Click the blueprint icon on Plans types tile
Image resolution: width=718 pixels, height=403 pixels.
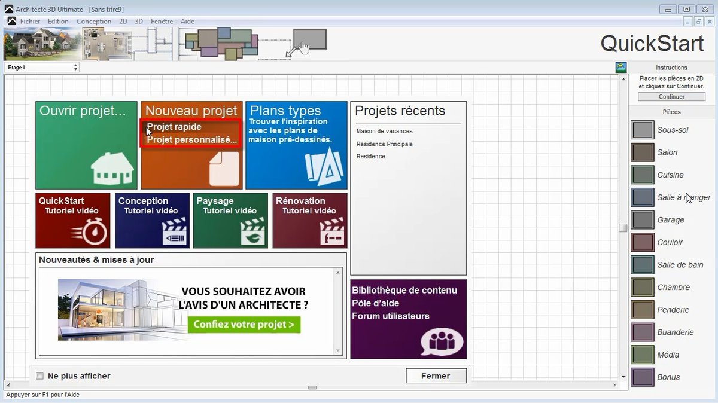324,167
